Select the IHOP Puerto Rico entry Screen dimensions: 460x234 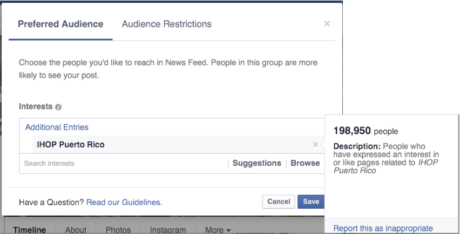(x=71, y=144)
